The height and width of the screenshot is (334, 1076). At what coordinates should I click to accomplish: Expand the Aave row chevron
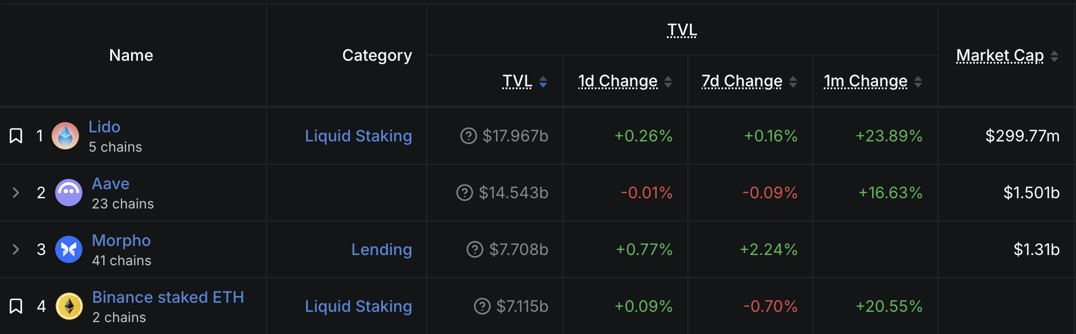16,193
